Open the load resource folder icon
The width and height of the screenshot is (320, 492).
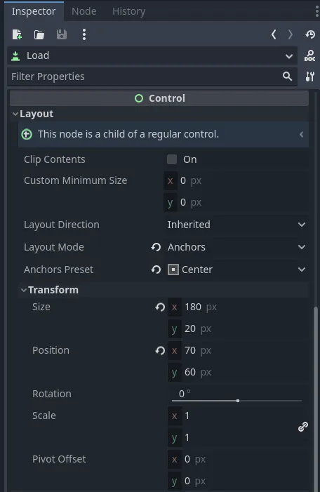coord(39,34)
